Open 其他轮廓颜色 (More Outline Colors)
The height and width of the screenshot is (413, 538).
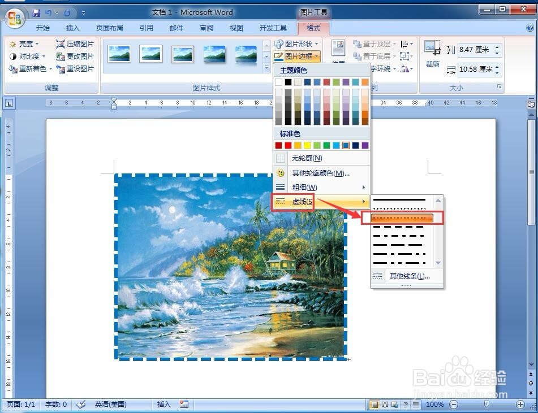click(322, 173)
